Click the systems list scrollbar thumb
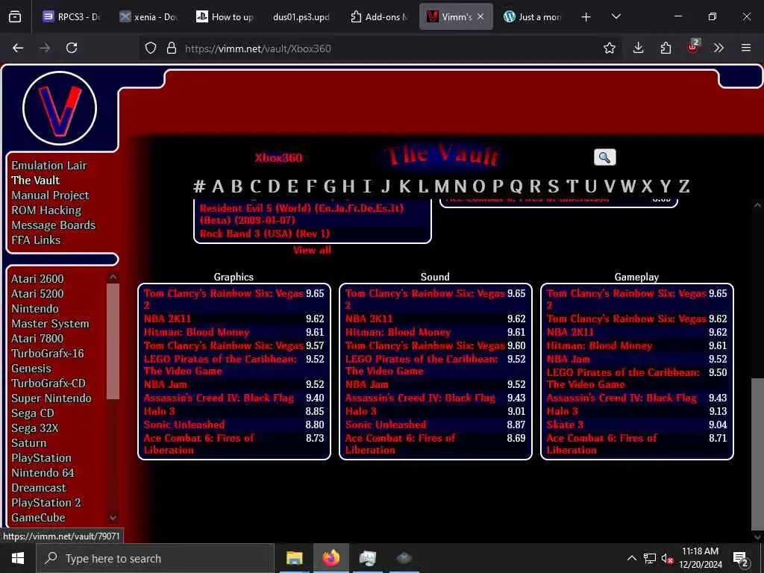The height and width of the screenshot is (573, 764). (x=113, y=341)
